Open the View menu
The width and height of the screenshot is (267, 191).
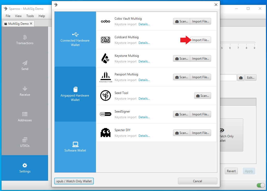tap(18, 16)
